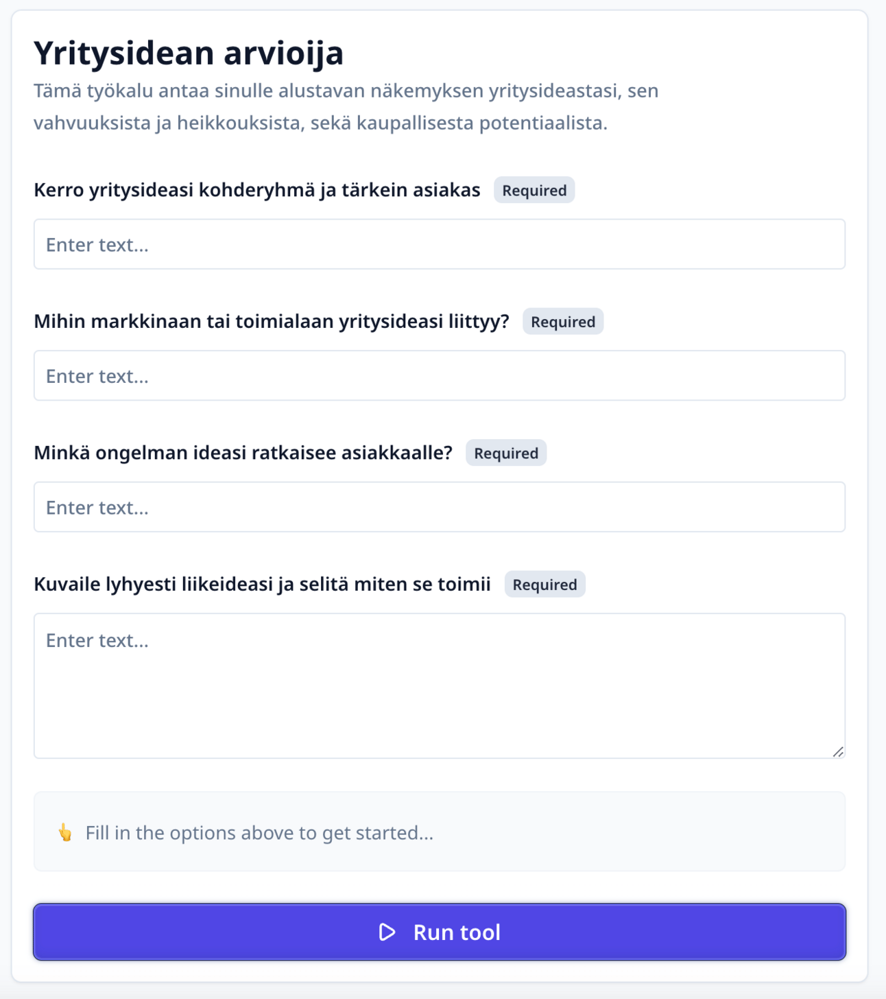The height and width of the screenshot is (999, 886).
Task: Click the Tämä työkalu description paragraph
Action: (x=346, y=106)
